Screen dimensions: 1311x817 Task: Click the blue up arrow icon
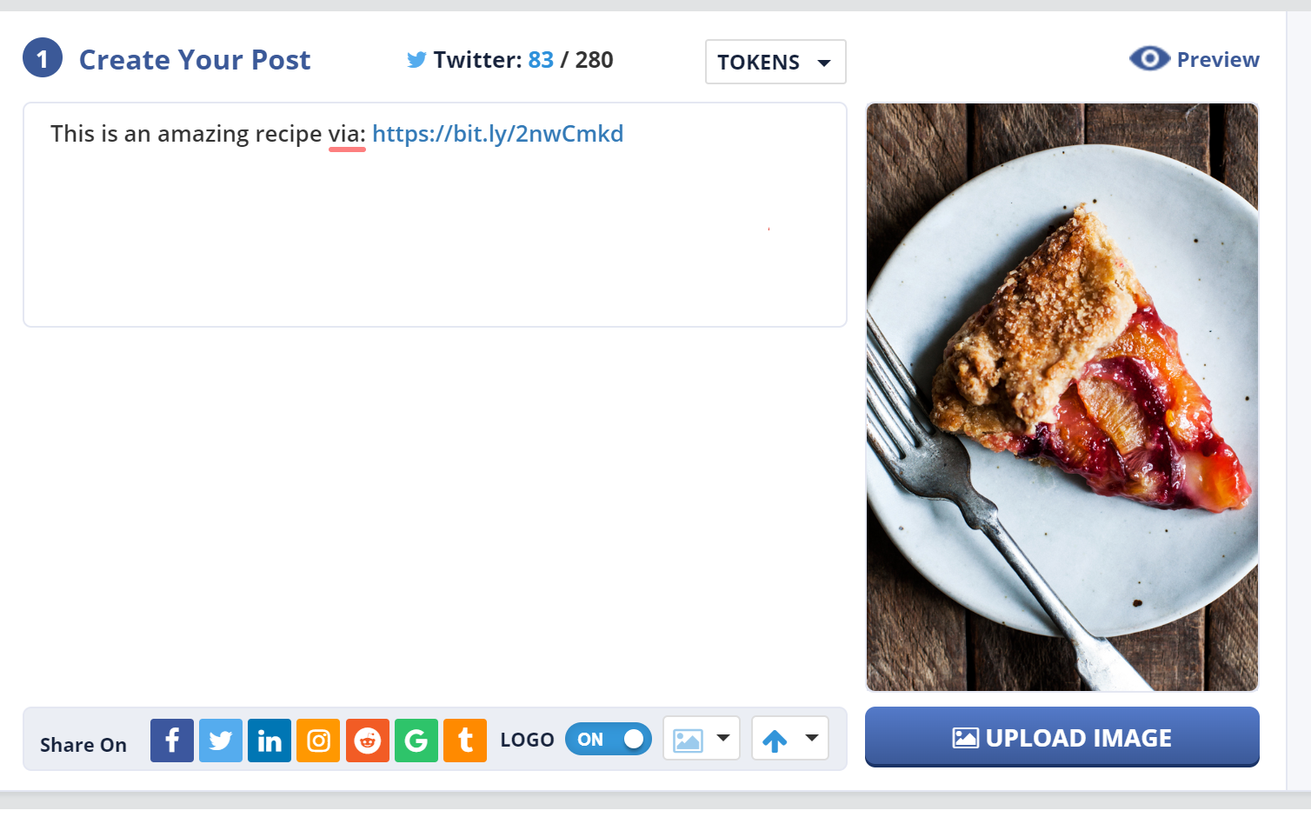click(x=775, y=741)
